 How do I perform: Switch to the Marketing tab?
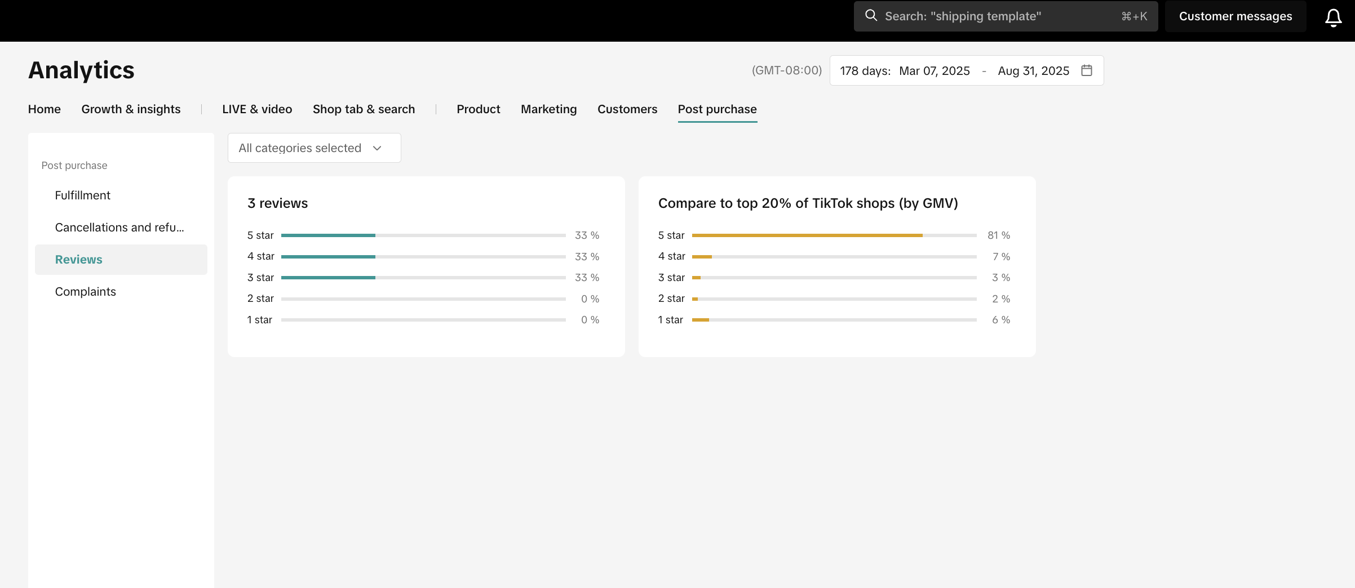pos(548,109)
